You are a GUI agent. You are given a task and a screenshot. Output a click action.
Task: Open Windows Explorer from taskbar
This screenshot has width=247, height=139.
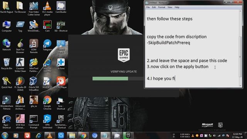(x=72, y=136)
